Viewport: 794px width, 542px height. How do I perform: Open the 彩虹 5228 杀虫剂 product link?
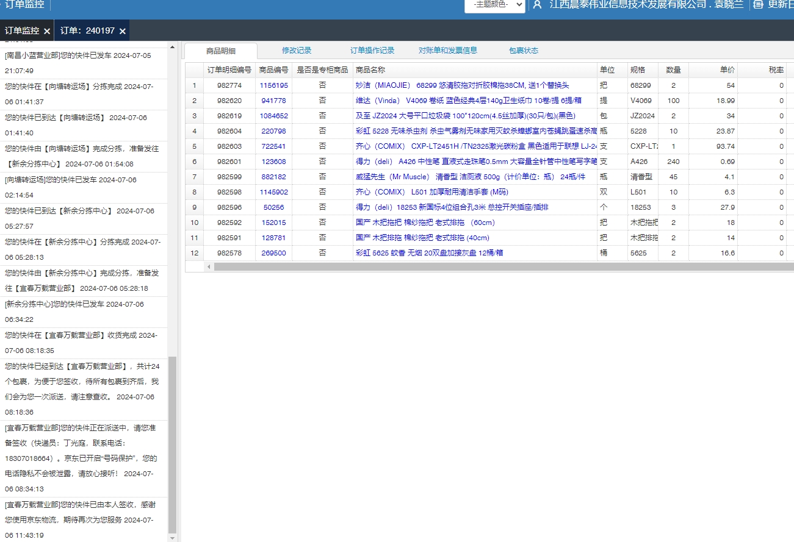pos(476,131)
